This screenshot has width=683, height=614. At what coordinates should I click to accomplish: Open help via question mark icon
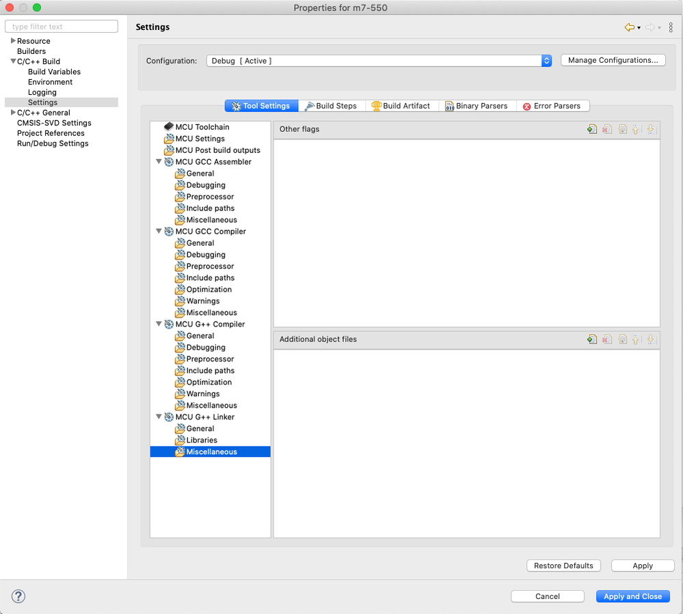click(x=18, y=596)
